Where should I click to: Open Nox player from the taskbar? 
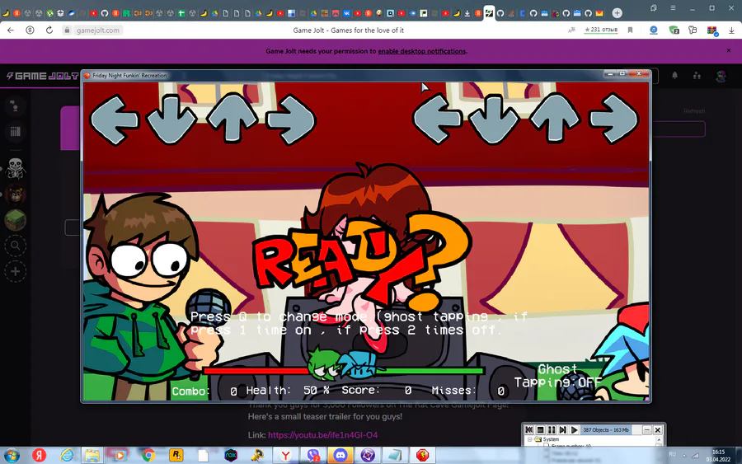[231, 456]
